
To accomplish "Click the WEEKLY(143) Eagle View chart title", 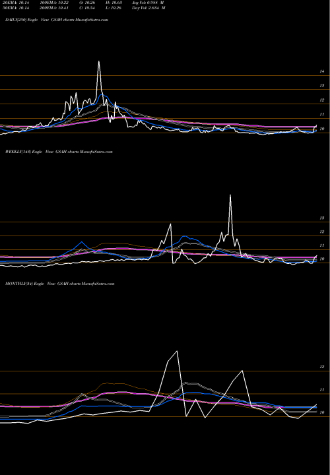I will [x=59, y=152].
